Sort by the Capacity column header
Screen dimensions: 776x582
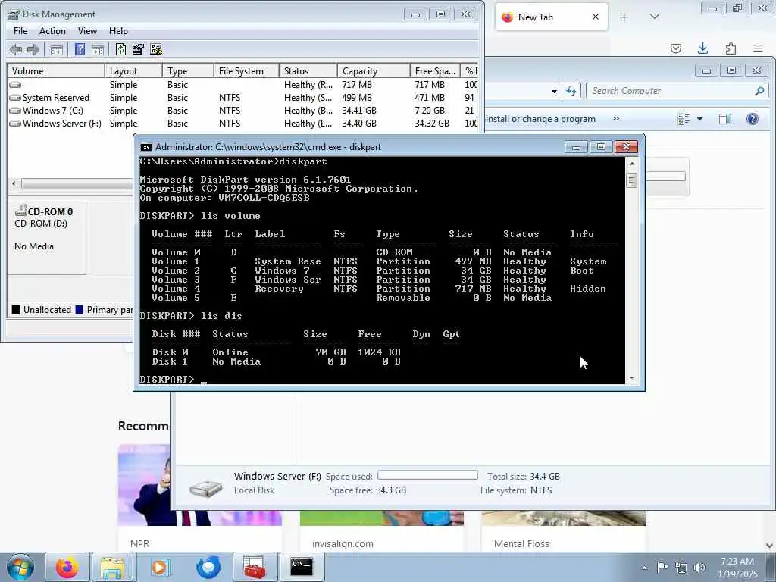click(374, 70)
